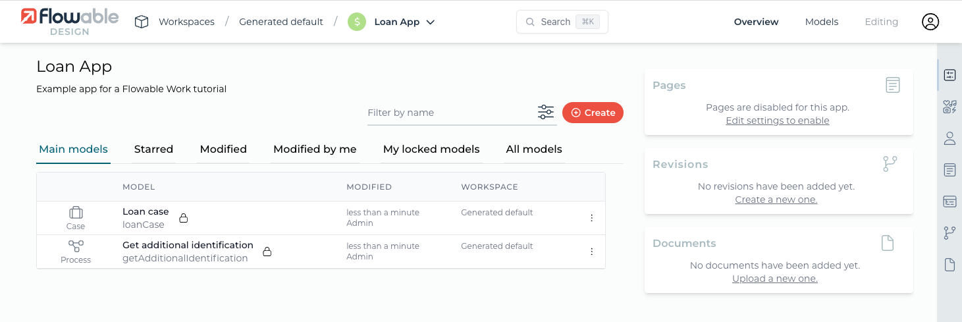Click the user profile avatar icon
The width and height of the screenshot is (962, 322).
click(x=930, y=22)
